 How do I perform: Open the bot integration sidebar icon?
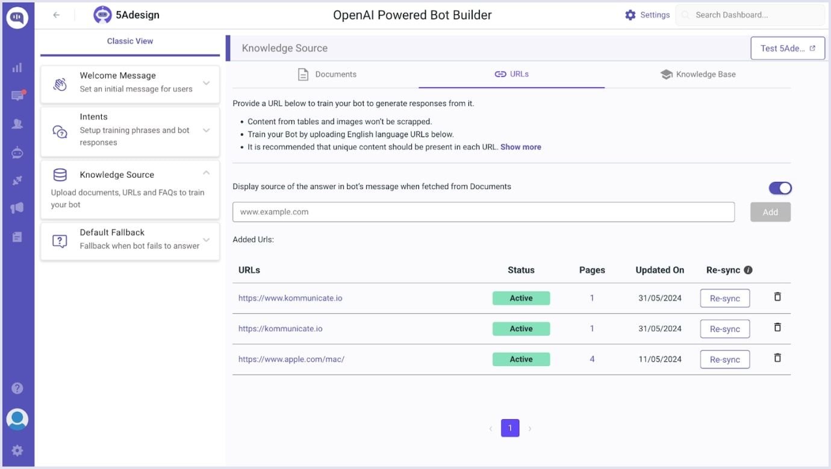point(17,152)
